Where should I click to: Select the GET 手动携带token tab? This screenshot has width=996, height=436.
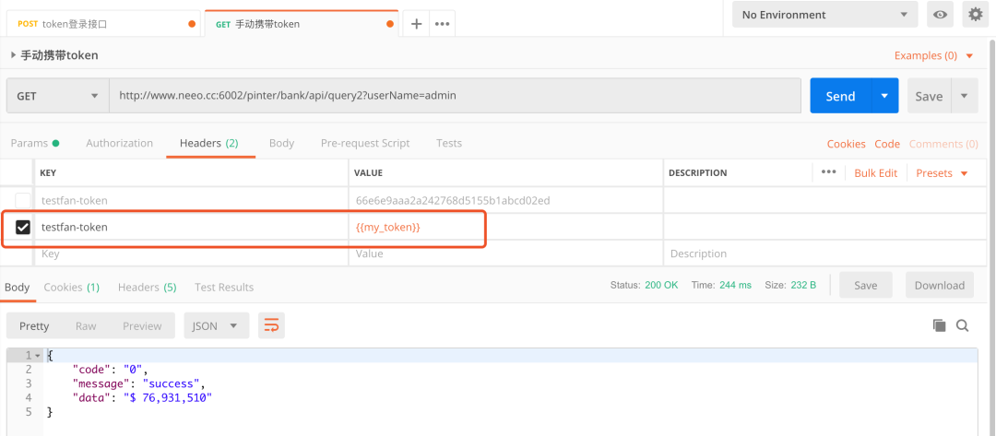(x=301, y=24)
